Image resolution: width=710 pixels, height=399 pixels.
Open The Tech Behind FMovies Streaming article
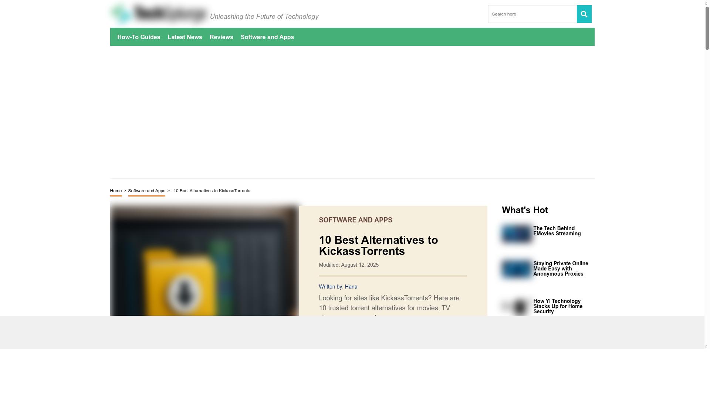coord(557,231)
